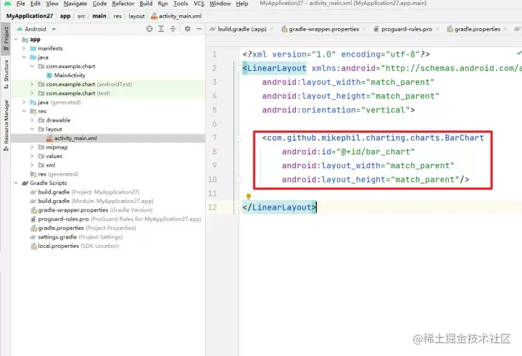Close the proguard-rules.pro tab
This screenshot has height=356, width=522.
coord(437,29)
